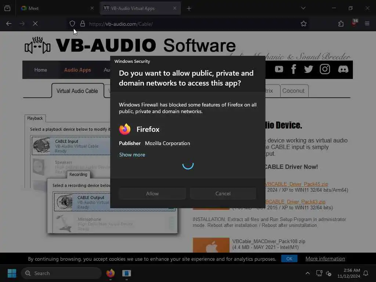Go back with the browser back arrow
Viewport: 376px width, 282px height.
coord(9,23)
